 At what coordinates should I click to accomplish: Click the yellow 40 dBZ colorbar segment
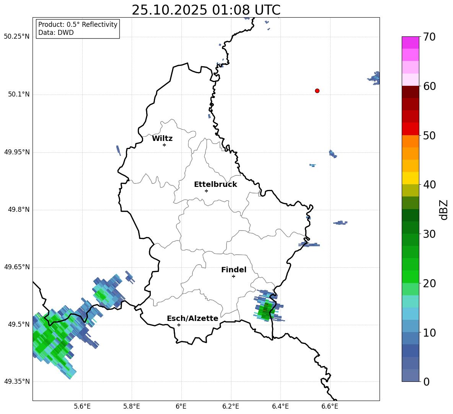[x=410, y=178]
